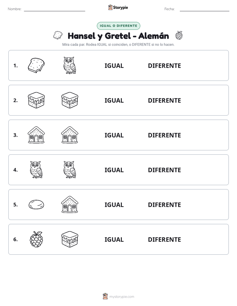Image resolution: width=237 pixels, height=306 pixels.
Task: Click the cake icon in row 6
Action: (x=70, y=239)
